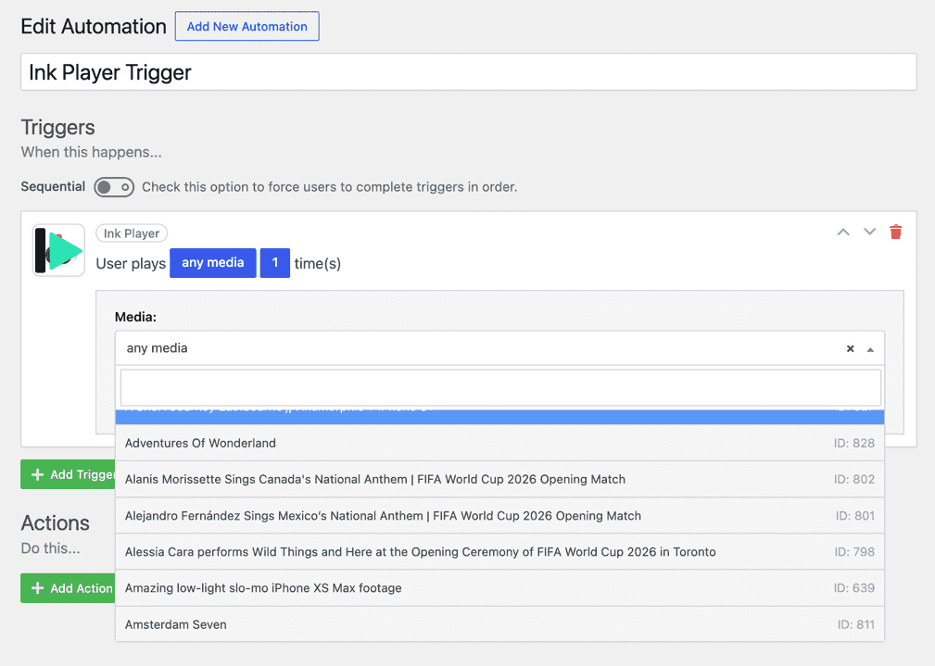Select Amsterdam Seven option
Viewport: 935px width, 666px height.
499,624
